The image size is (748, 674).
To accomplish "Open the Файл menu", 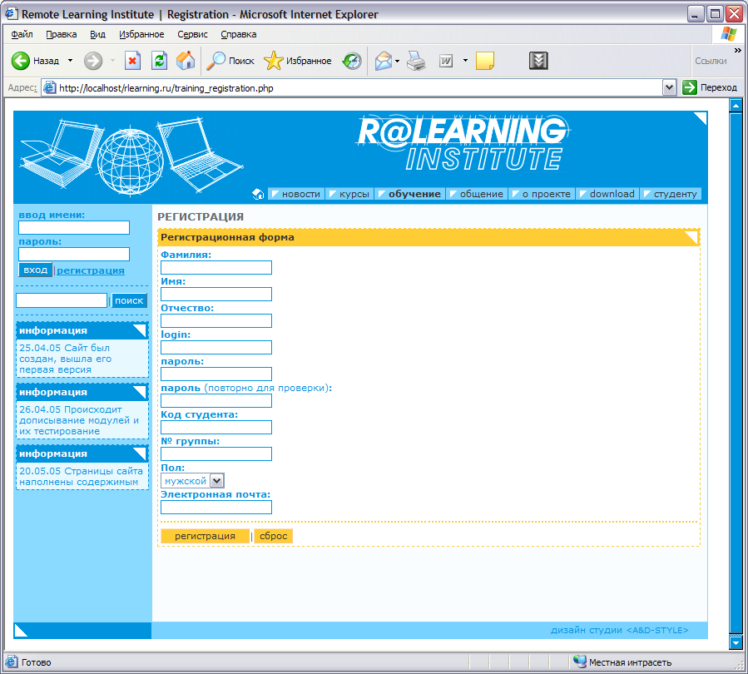I will 22,34.
